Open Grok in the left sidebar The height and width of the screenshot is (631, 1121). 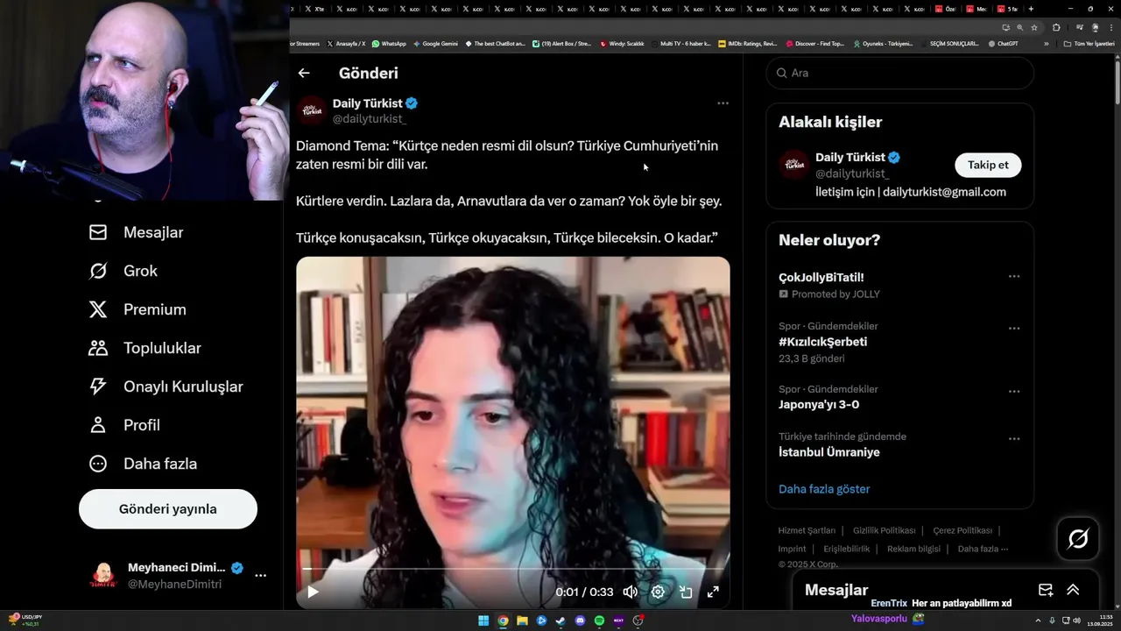click(x=123, y=271)
